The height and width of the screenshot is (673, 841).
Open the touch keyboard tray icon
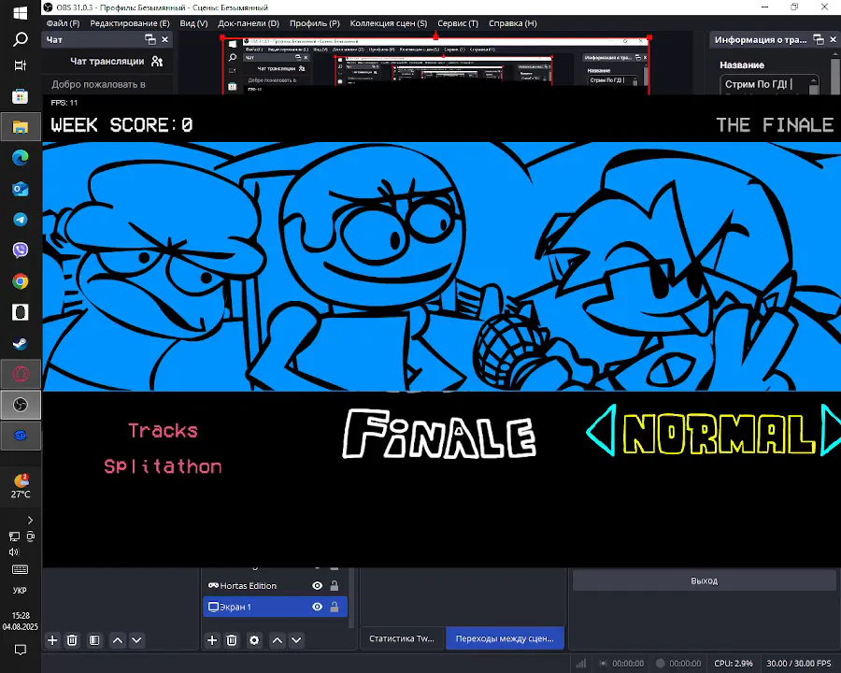21,569
